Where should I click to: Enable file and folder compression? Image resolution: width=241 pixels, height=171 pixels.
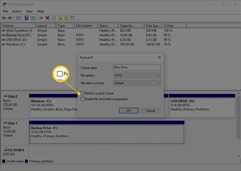coord(83,99)
